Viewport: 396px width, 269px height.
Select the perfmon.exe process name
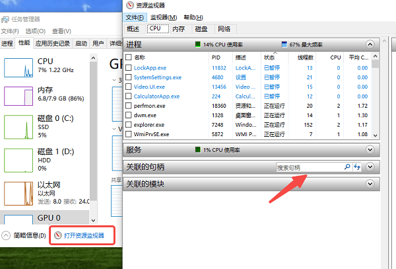(x=150, y=106)
